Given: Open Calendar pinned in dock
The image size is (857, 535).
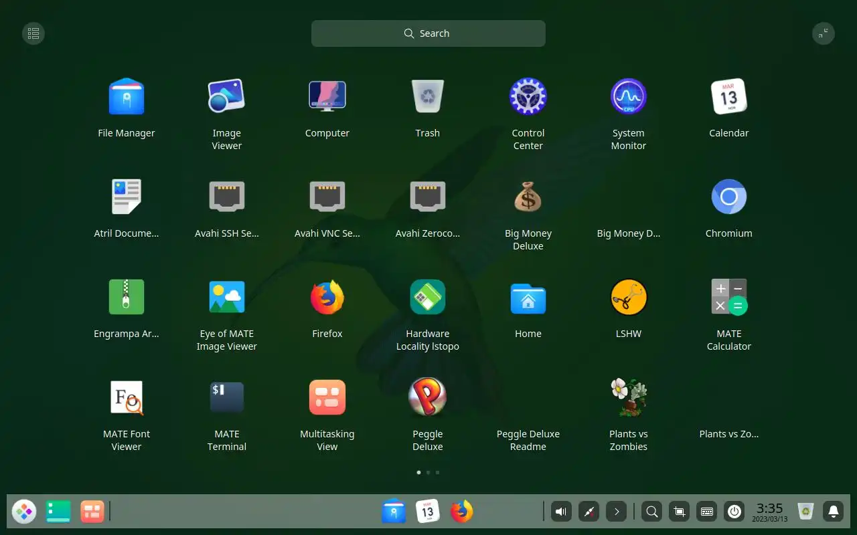Looking at the screenshot, I should pos(428,512).
